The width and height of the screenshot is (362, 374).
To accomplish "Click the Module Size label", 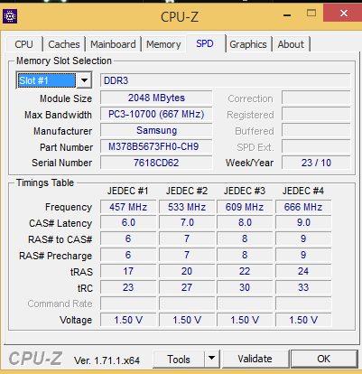I will (66, 98).
